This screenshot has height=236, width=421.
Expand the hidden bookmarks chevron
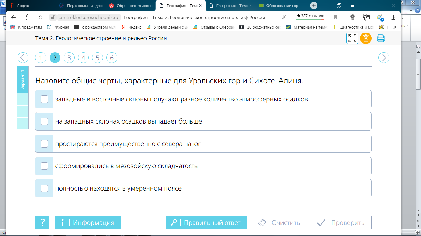click(395, 27)
